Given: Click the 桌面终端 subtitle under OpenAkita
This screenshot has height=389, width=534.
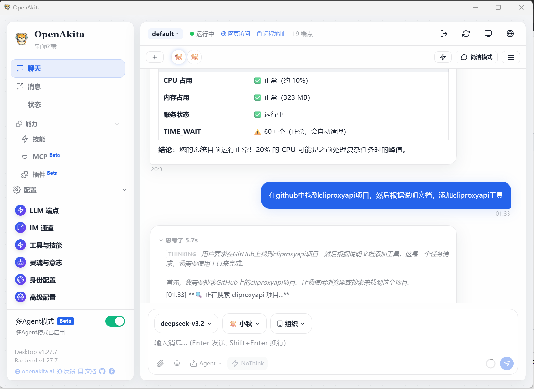Looking at the screenshot, I should point(45,46).
